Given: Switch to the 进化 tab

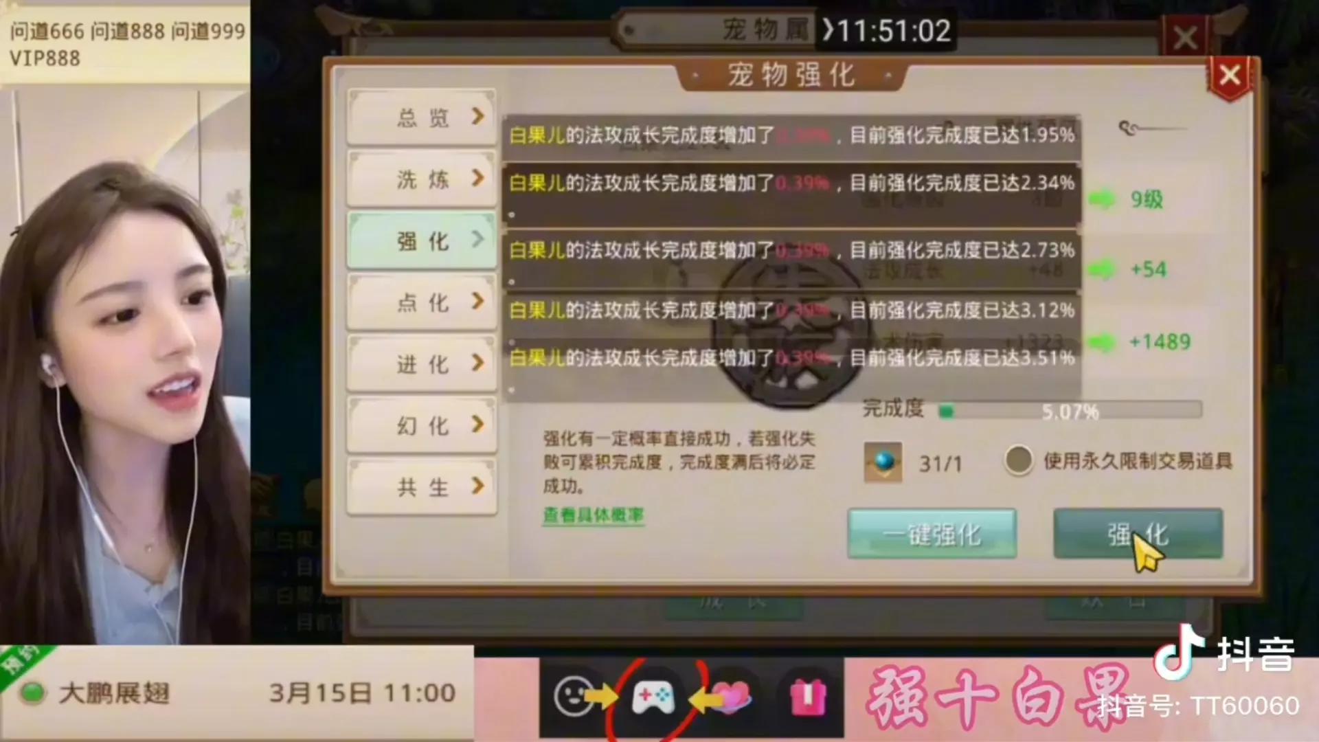Looking at the screenshot, I should (422, 363).
